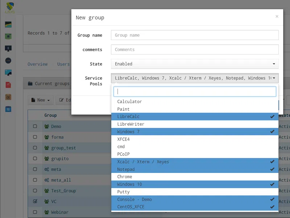Select XFCE4 in the pools list
Screen dimensions: 290x218
(195, 139)
